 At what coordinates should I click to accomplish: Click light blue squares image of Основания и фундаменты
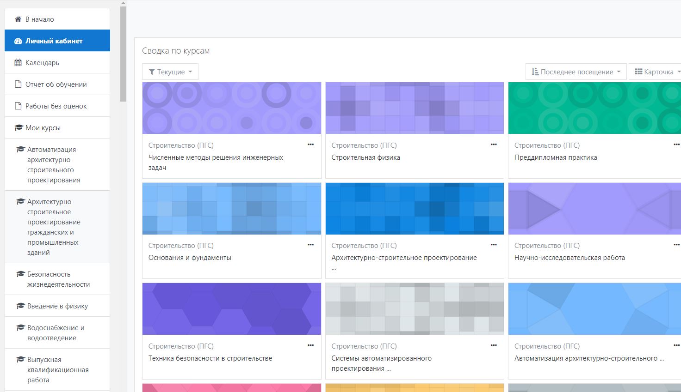[x=232, y=209]
